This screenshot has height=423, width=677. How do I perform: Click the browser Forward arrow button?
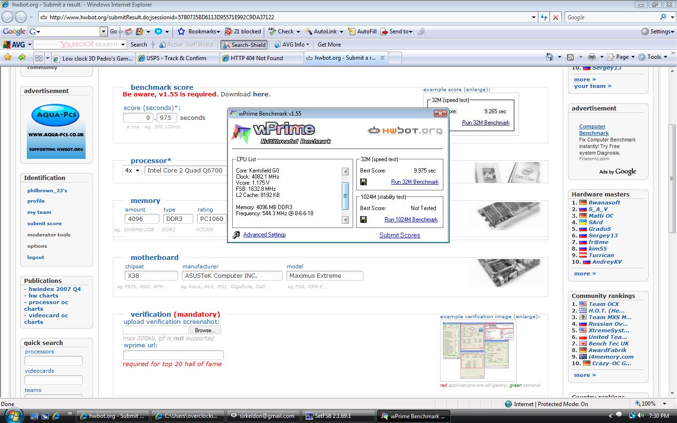click(x=21, y=17)
